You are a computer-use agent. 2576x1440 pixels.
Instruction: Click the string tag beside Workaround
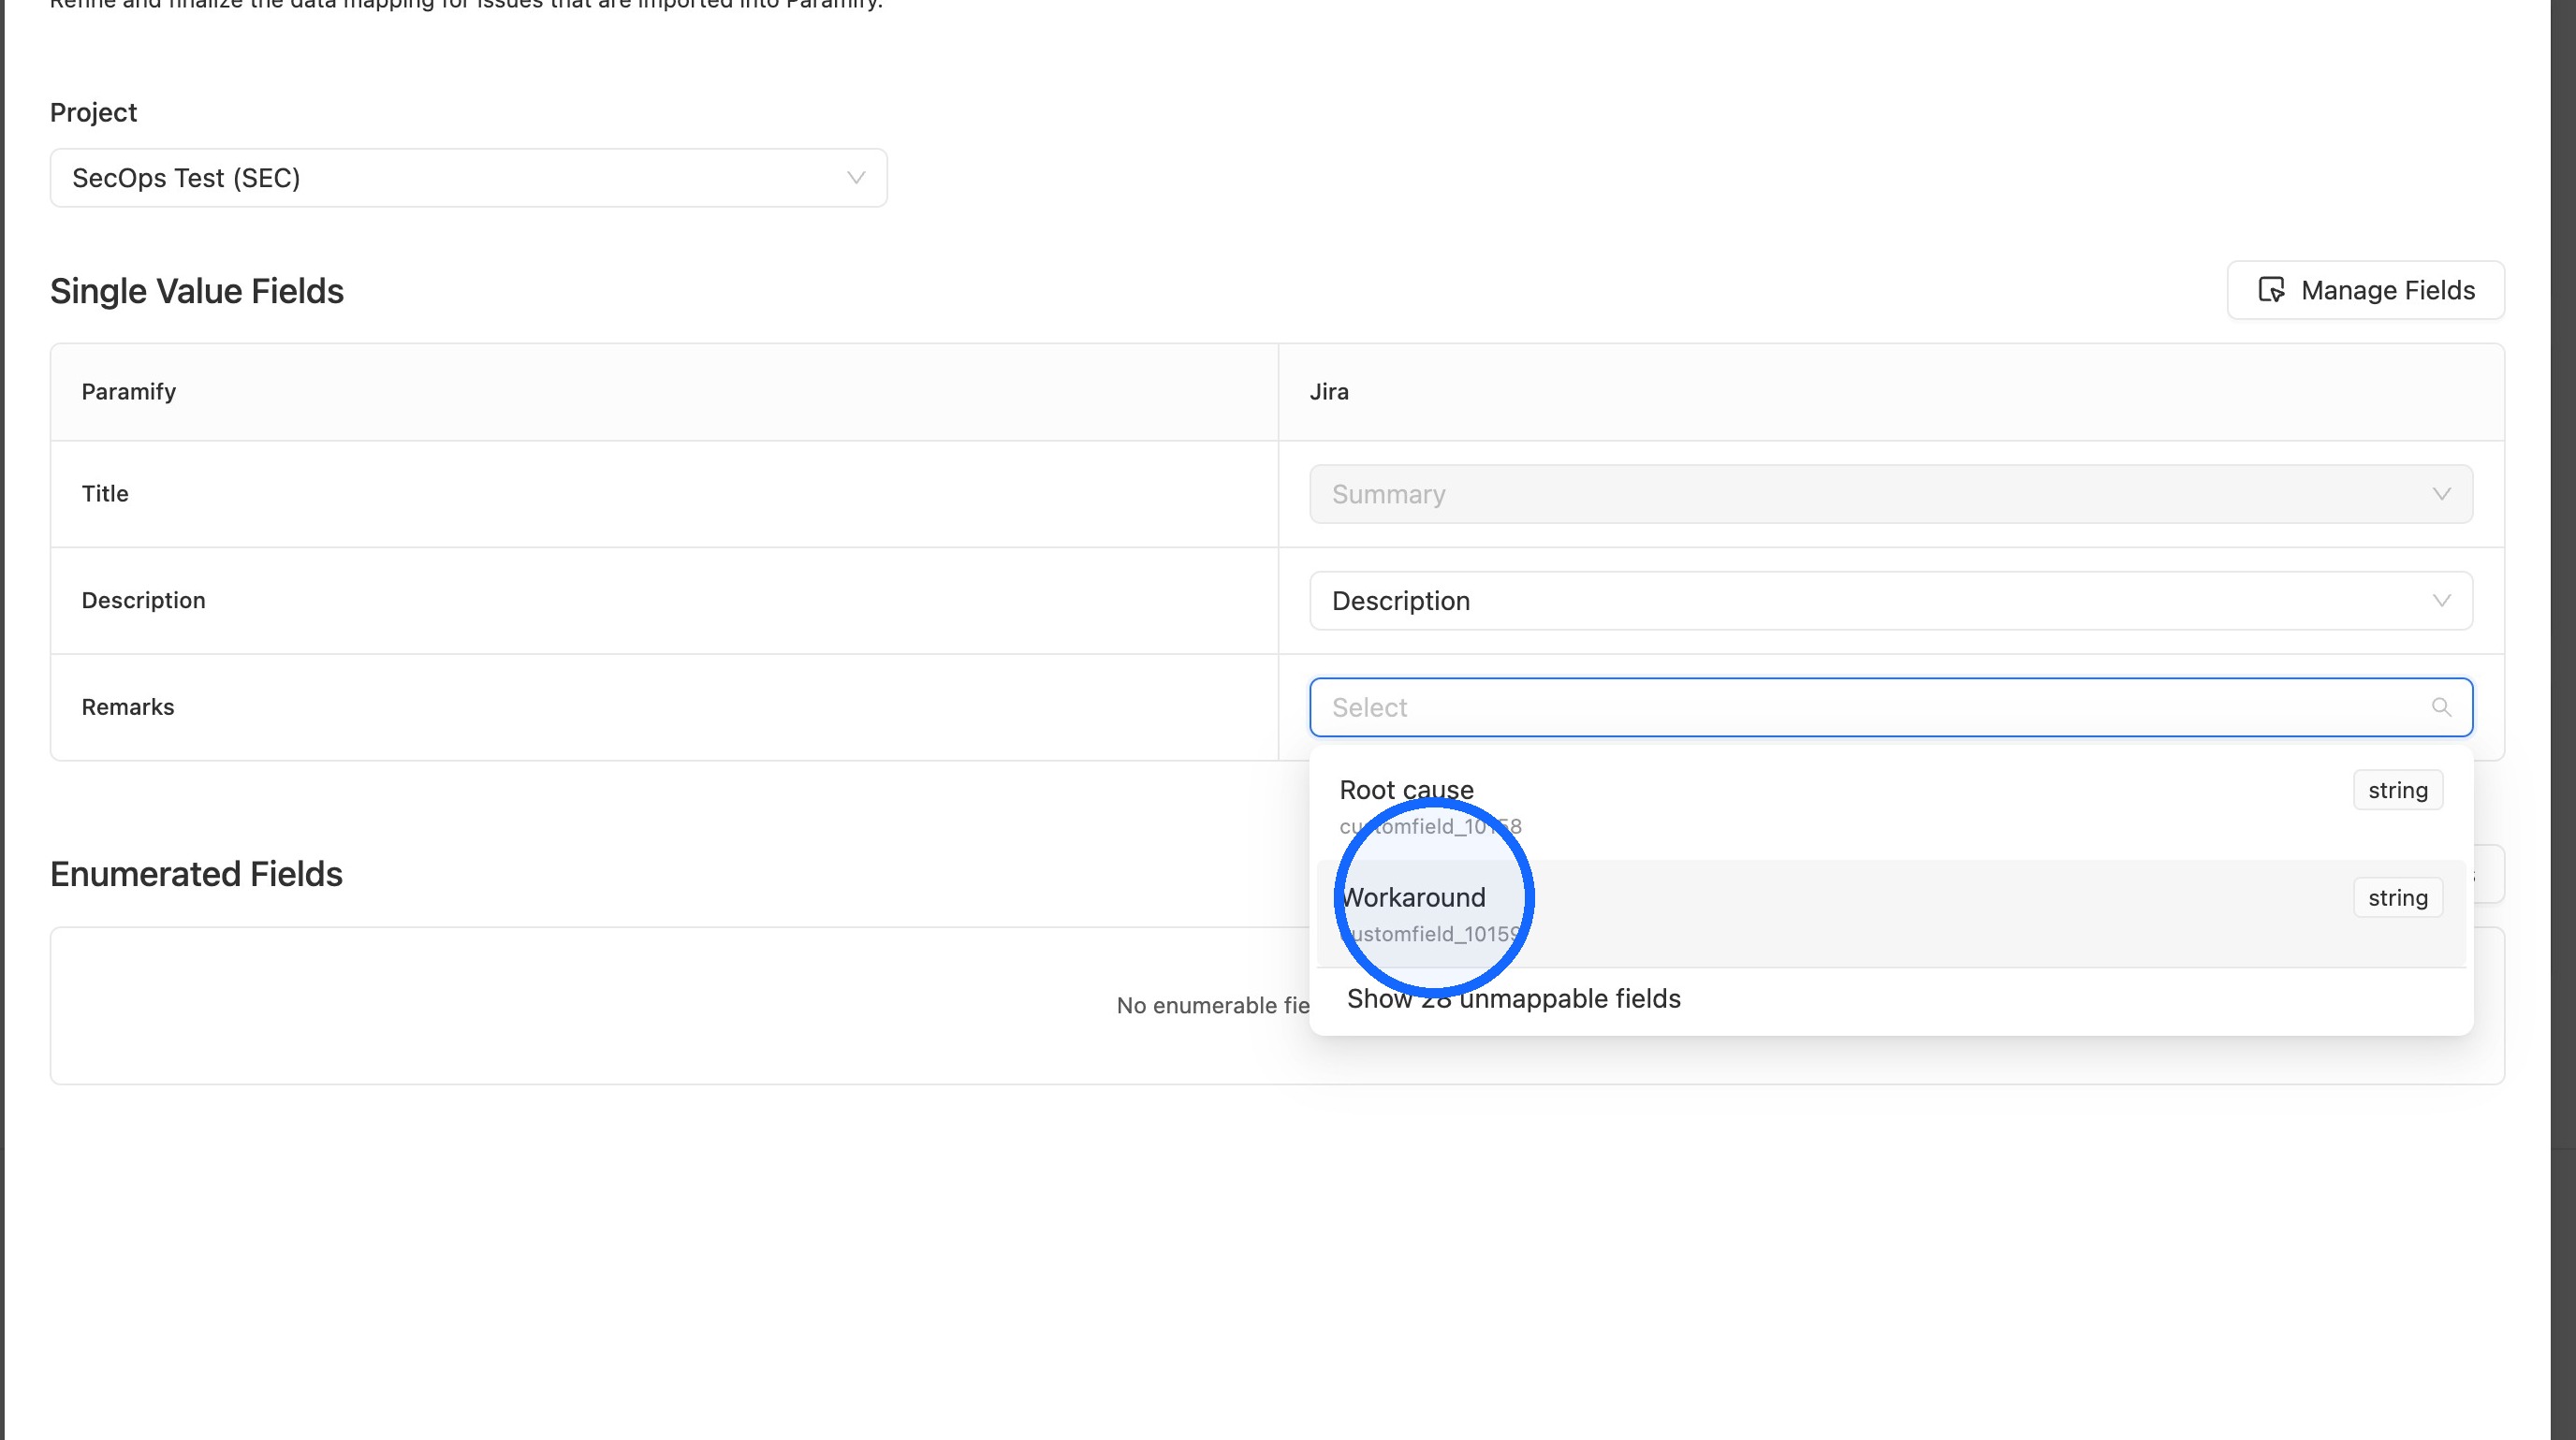2397,897
